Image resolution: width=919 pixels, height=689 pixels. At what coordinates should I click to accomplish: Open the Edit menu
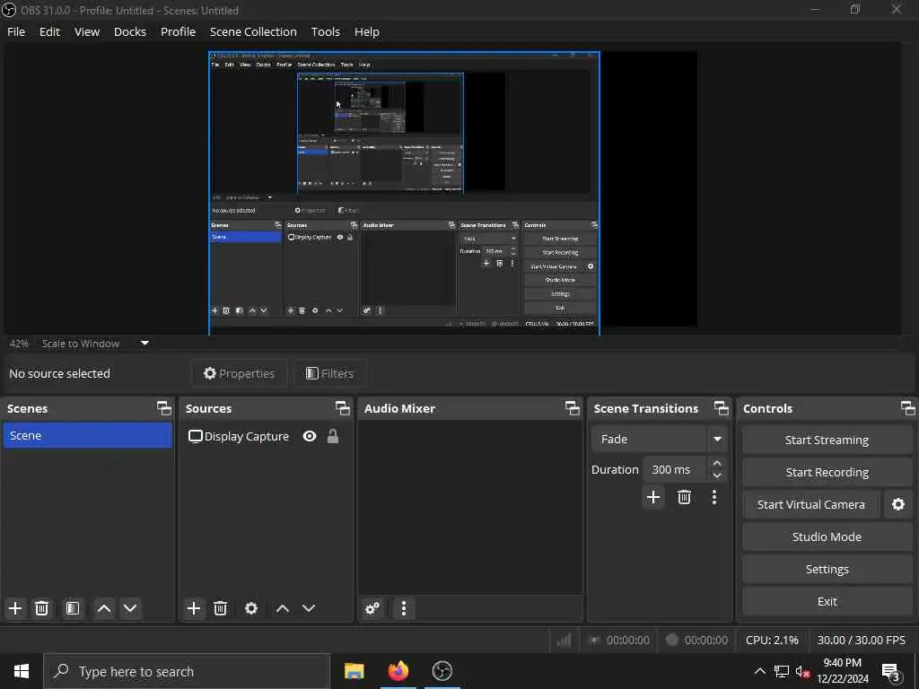click(50, 31)
